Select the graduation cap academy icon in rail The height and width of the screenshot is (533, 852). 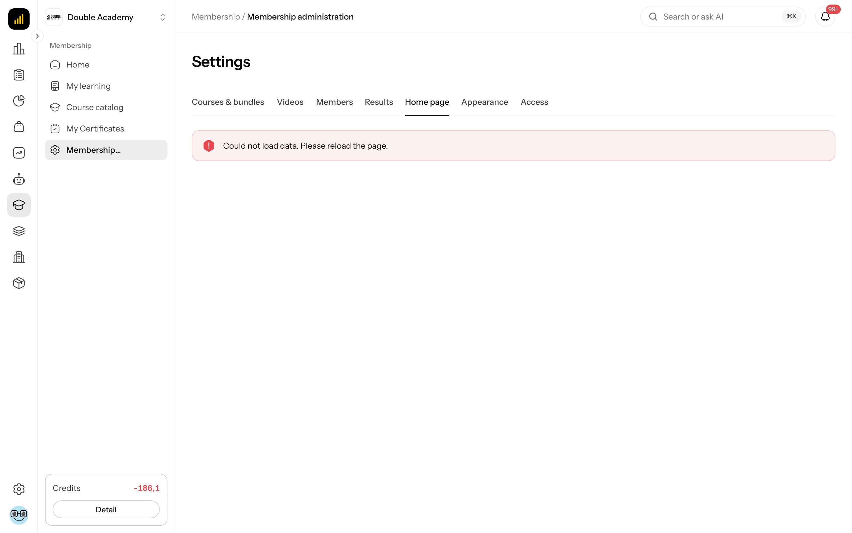pyautogui.click(x=19, y=205)
